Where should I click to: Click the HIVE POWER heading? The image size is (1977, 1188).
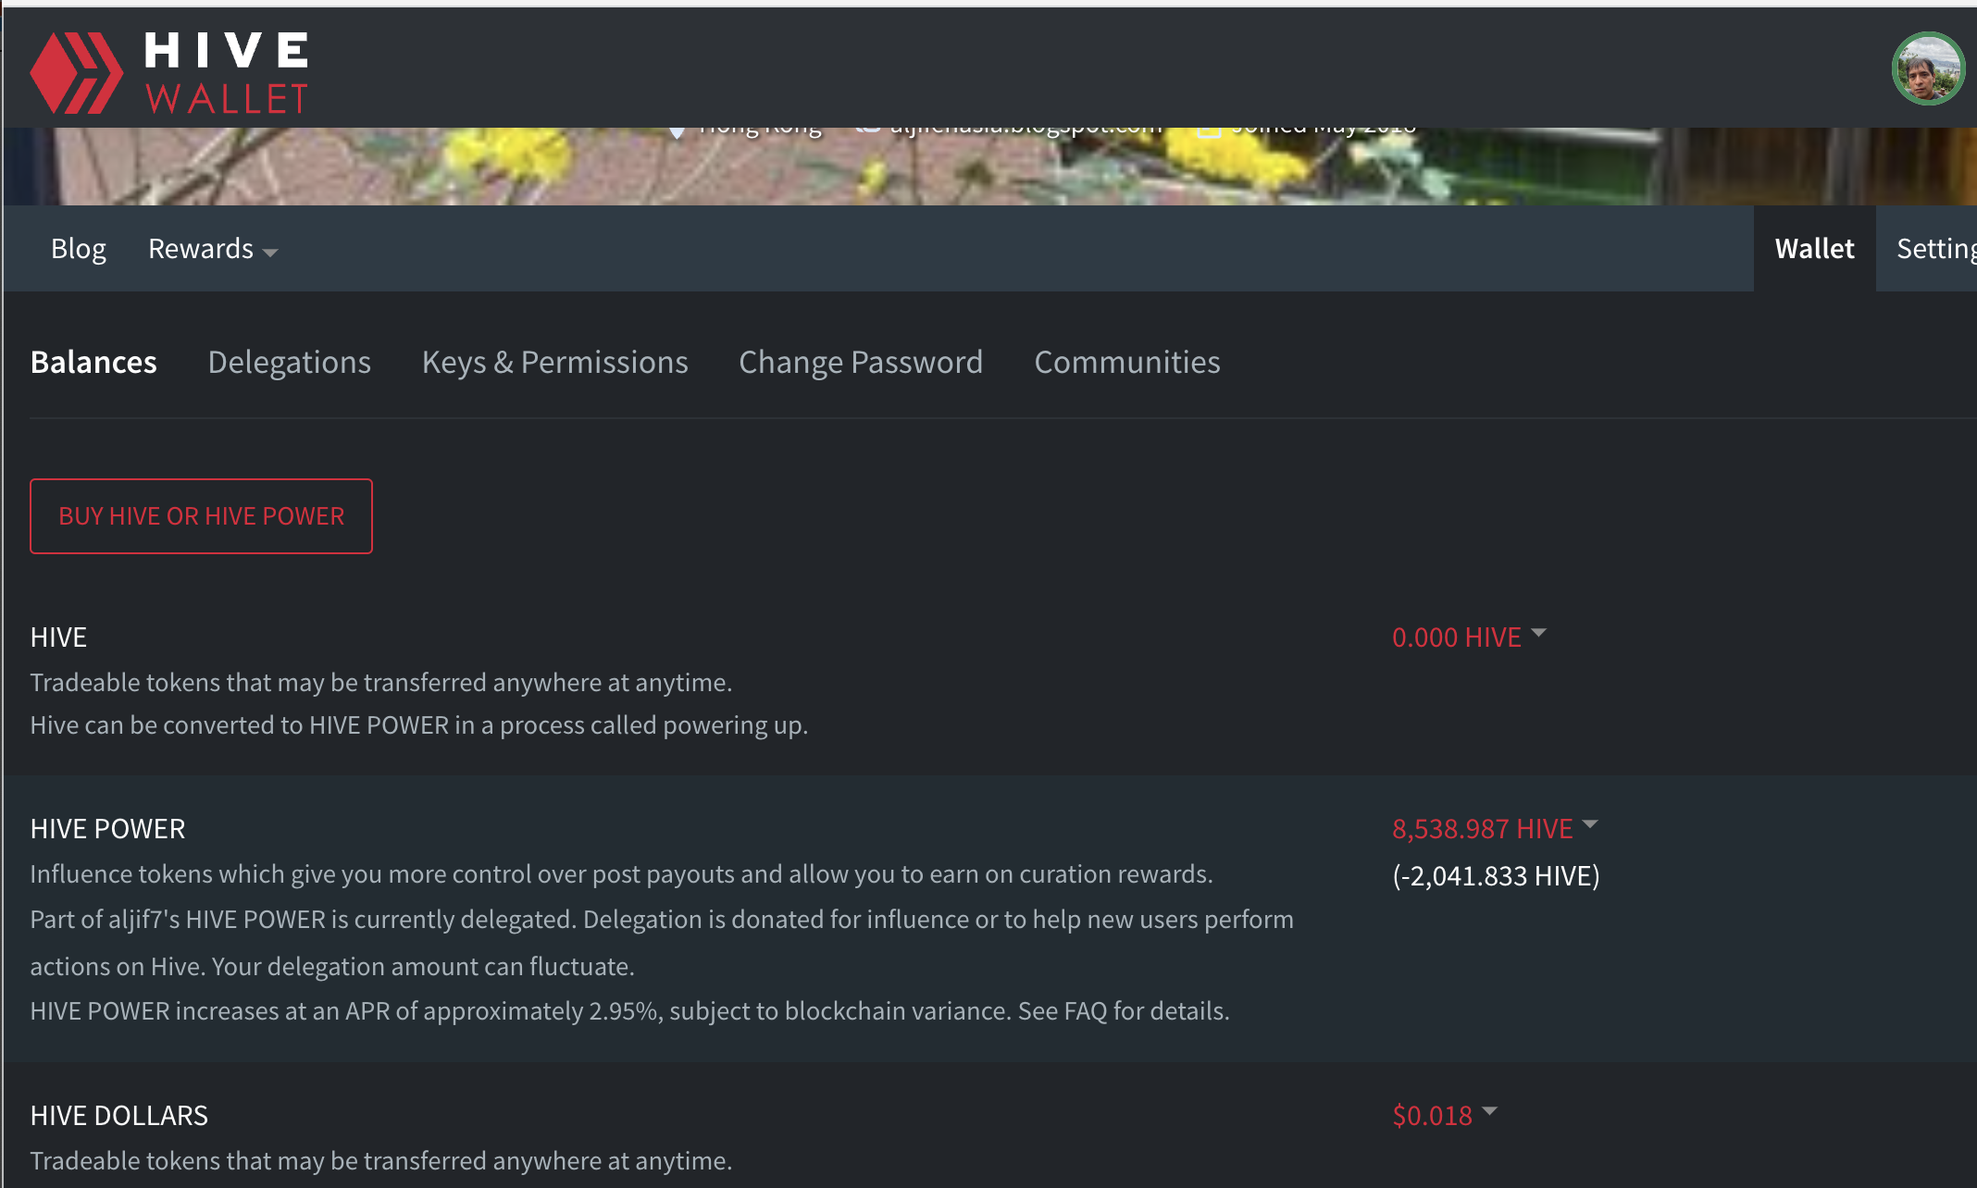coord(107,828)
